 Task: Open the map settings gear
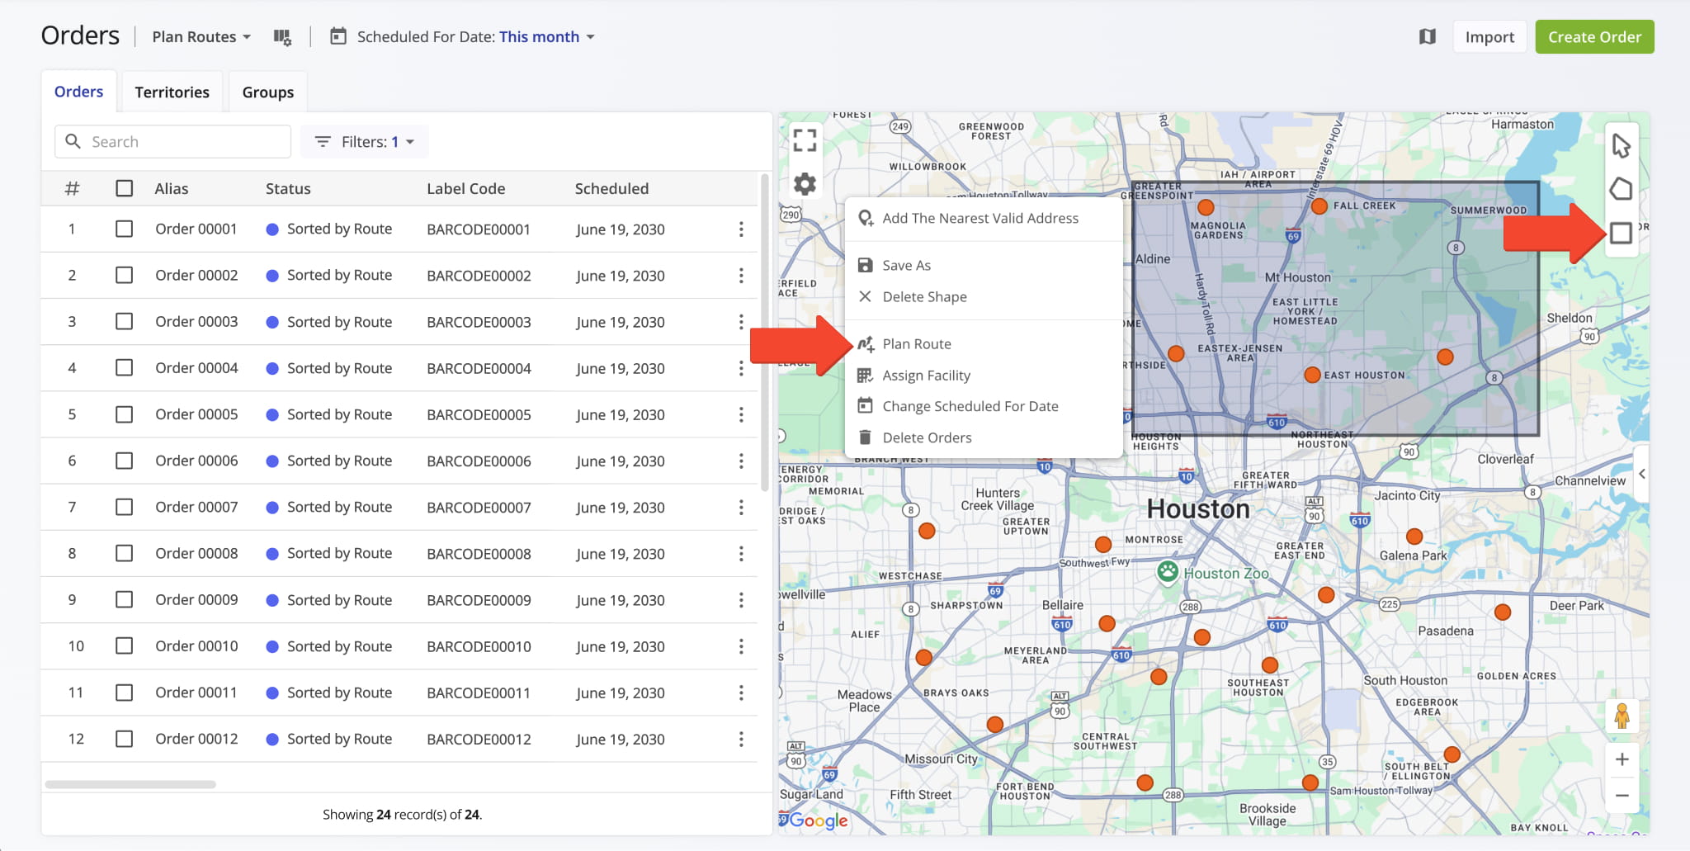(805, 183)
